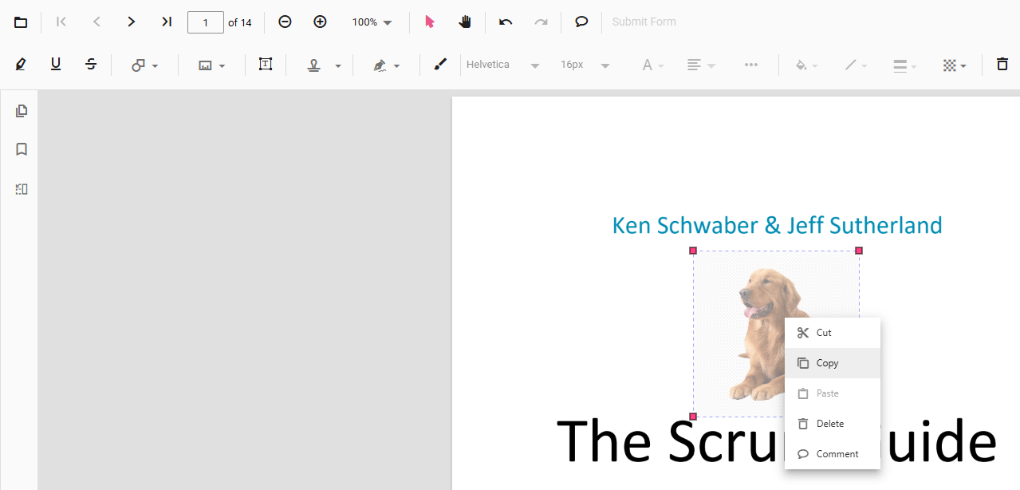Open the bookmarks panel in sidebar

(x=22, y=149)
